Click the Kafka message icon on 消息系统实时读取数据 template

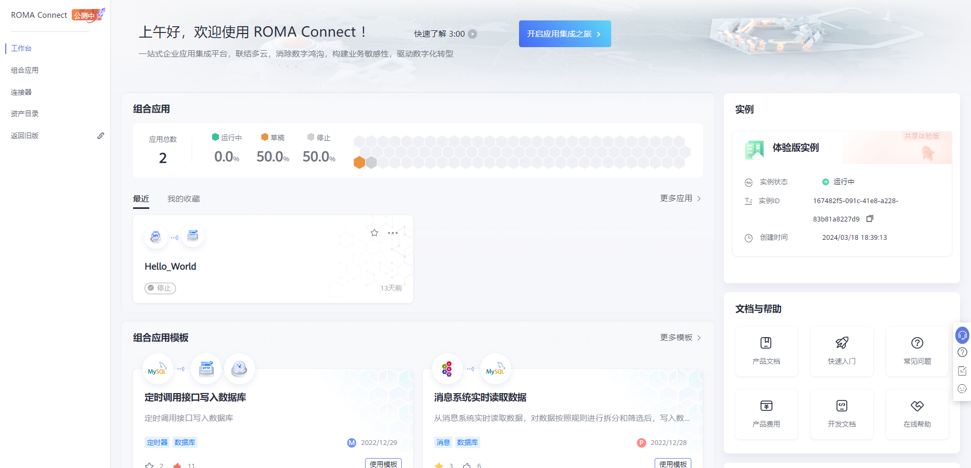point(447,369)
